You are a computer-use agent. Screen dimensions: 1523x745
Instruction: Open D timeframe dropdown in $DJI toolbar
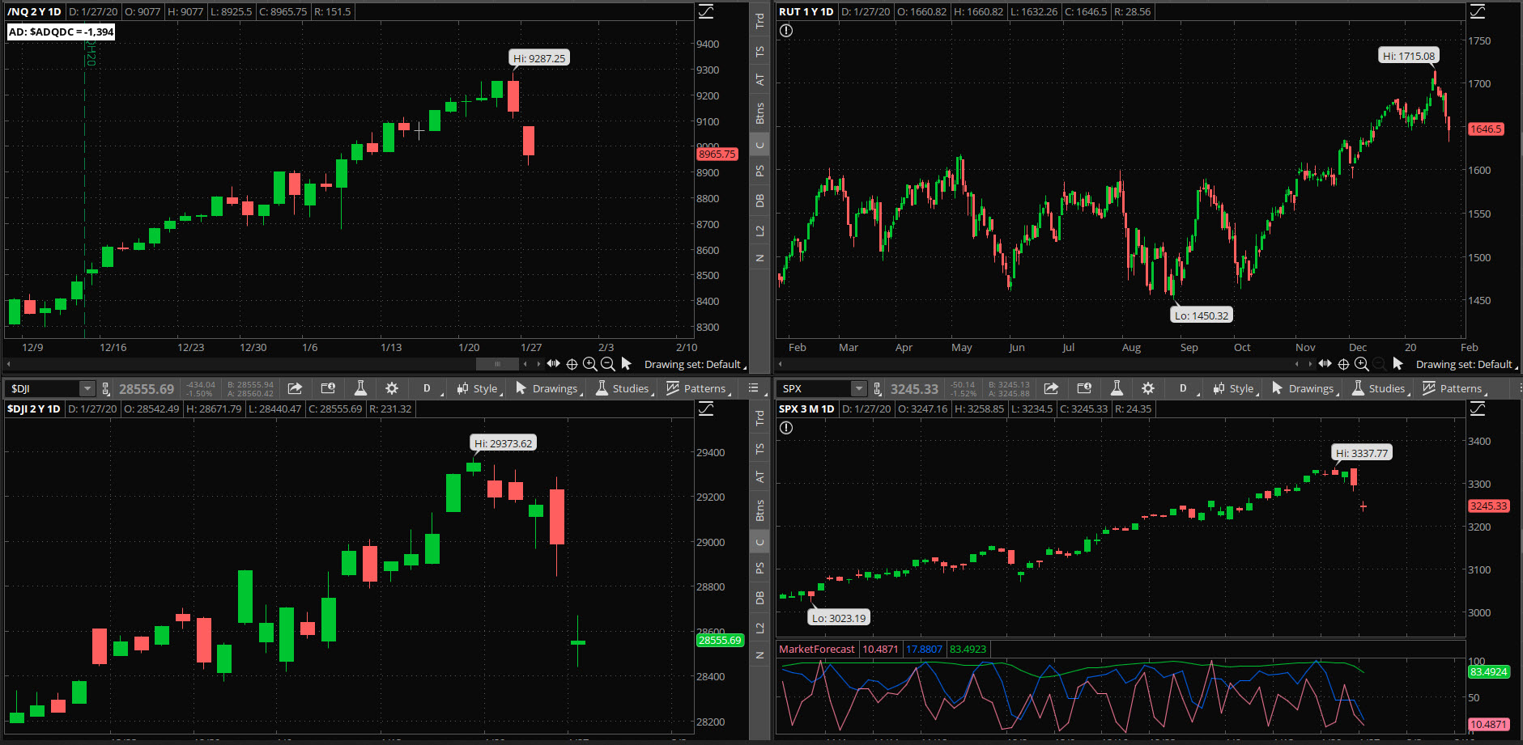430,388
